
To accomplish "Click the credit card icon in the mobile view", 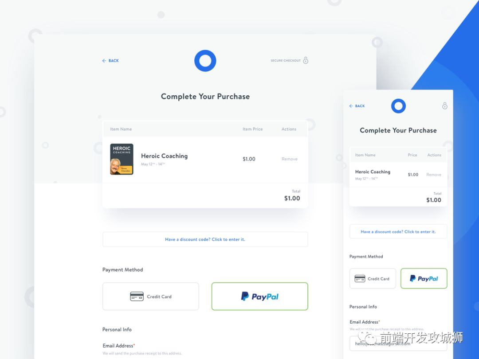I will pos(360,278).
